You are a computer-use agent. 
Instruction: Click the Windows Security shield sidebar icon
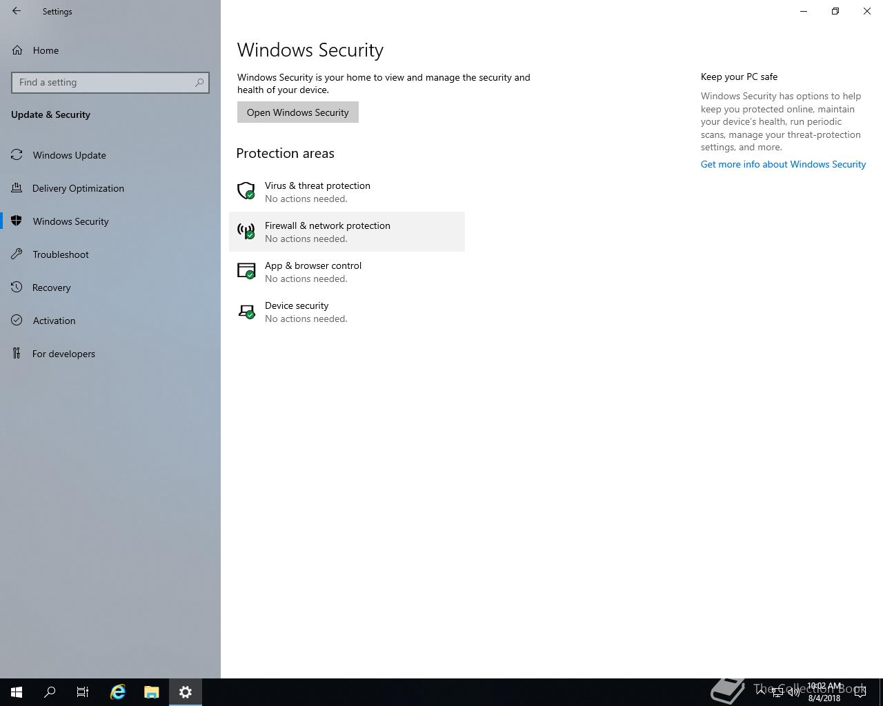(17, 221)
